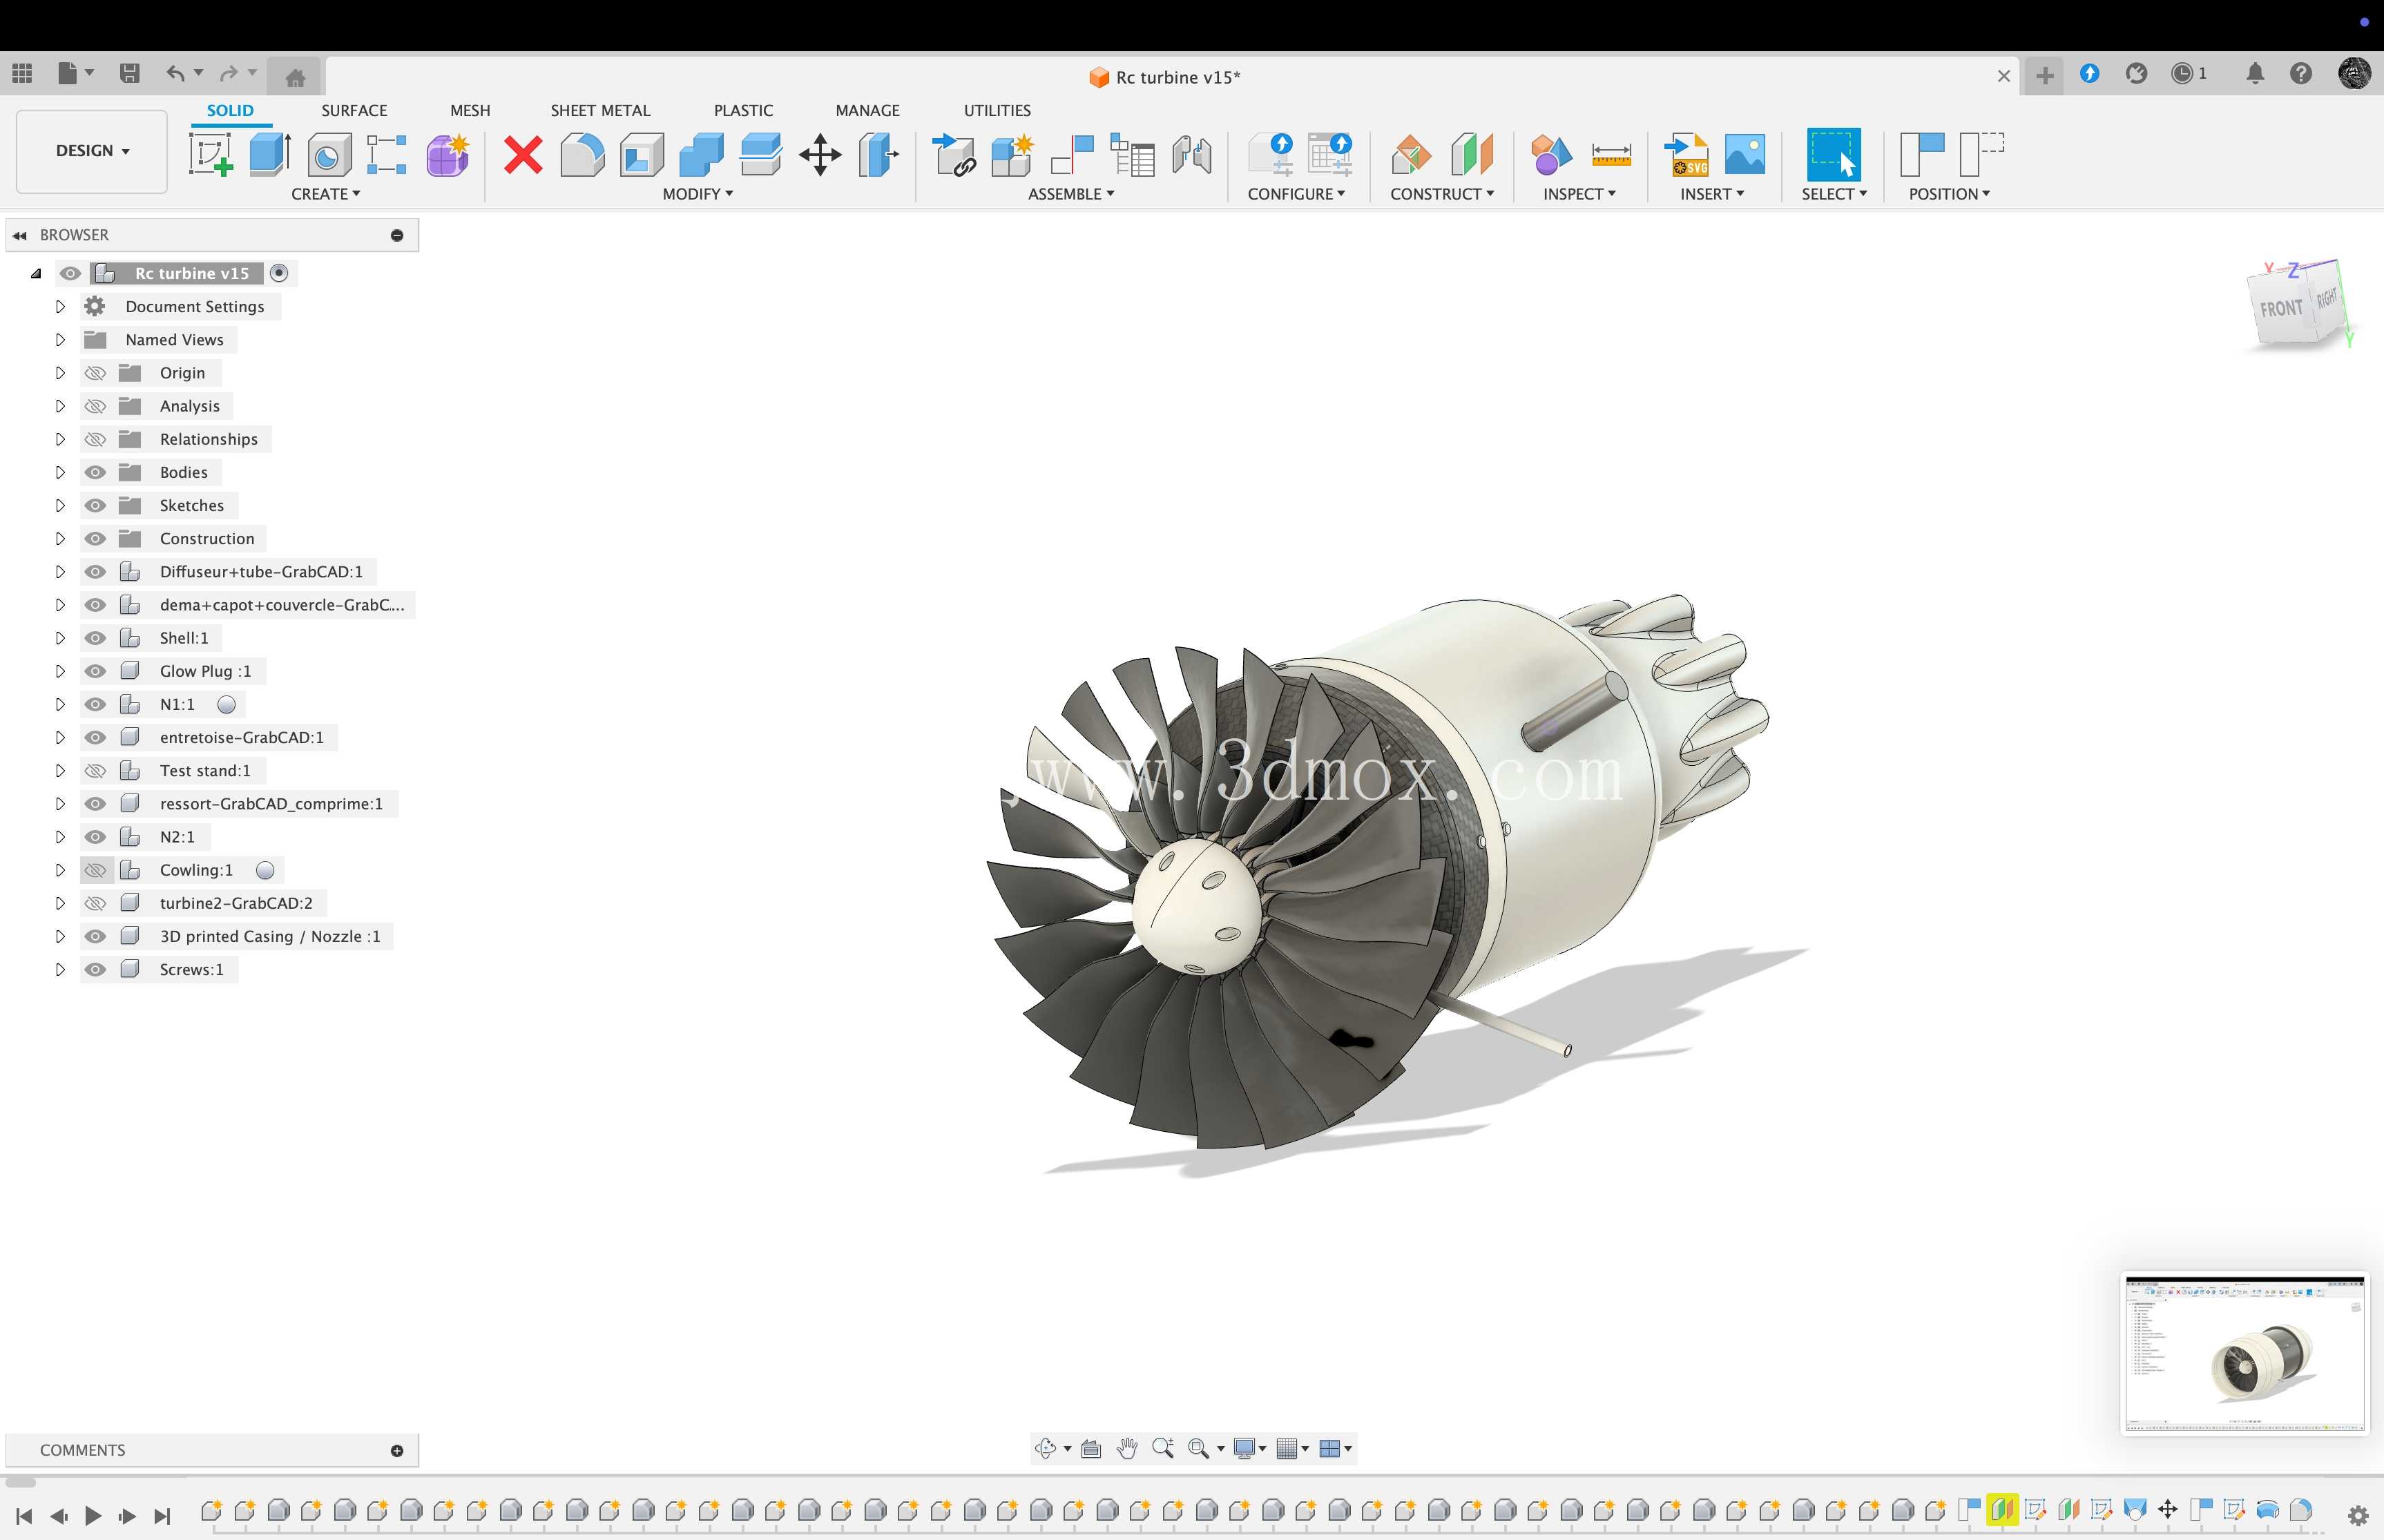The width and height of the screenshot is (2384, 1540).
Task: Open timeline settings gear icon
Action: tap(2358, 1515)
